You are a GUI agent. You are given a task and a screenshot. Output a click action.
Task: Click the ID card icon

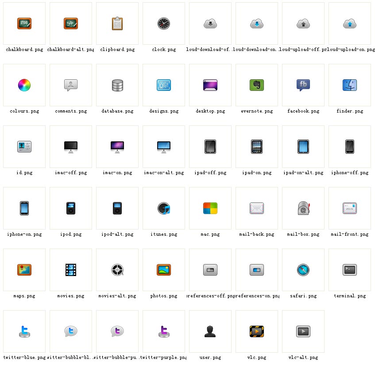[24, 147]
